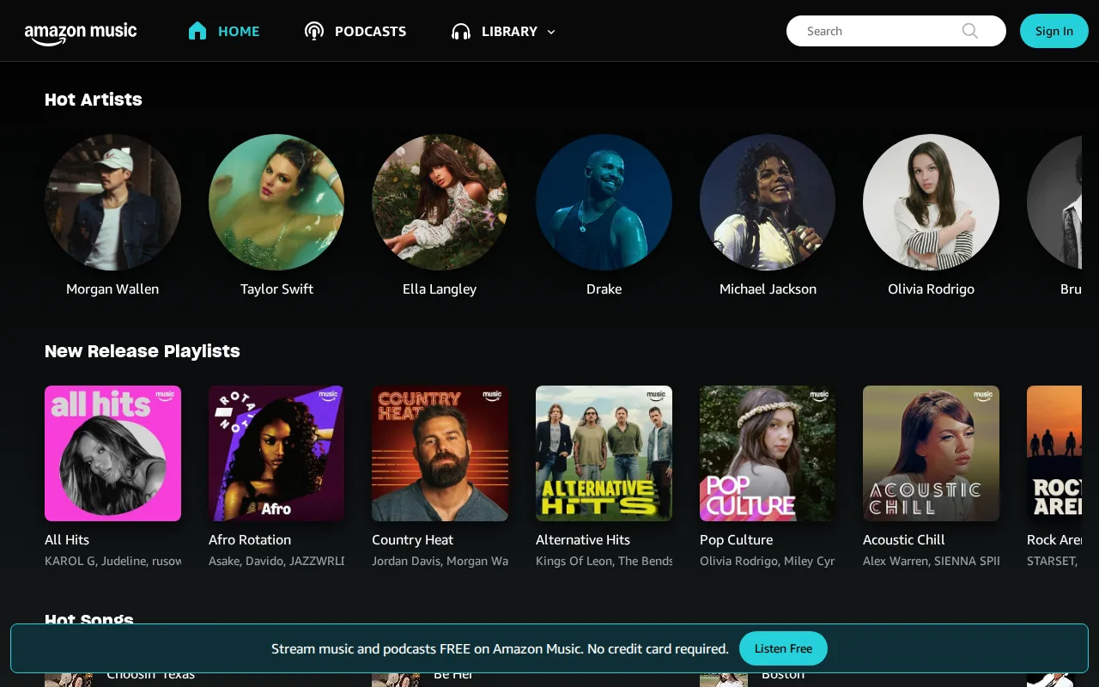Screen dimensions: 1099x687
Task: Click 'KAROL G, Judeline' subtitle text
Action: coord(112,561)
